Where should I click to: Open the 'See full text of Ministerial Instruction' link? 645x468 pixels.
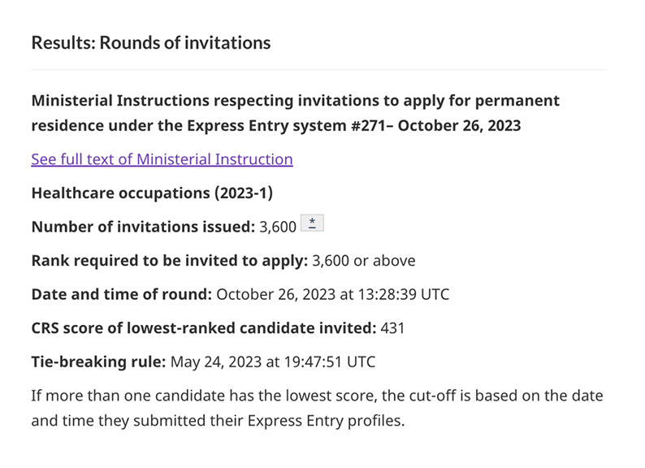(162, 159)
